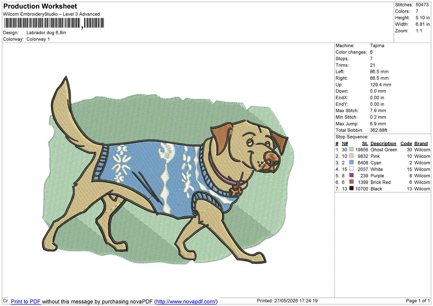
Task: Select the Ghost Green color swatch
Action: (x=351, y=150)
